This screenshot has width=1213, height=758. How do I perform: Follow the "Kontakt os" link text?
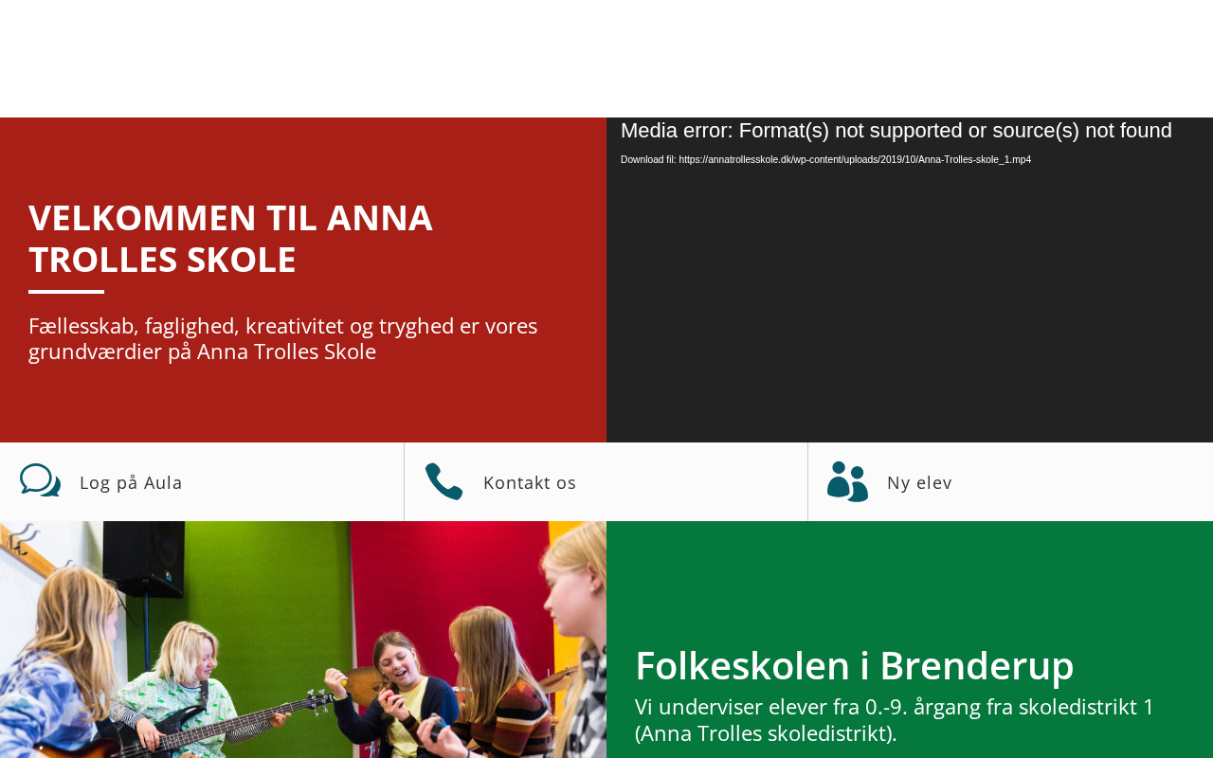(530, 482)
